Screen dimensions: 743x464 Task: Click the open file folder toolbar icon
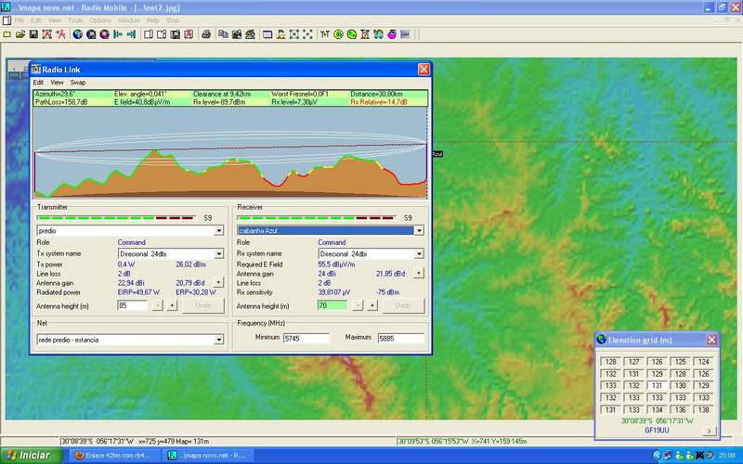(20, 34)
